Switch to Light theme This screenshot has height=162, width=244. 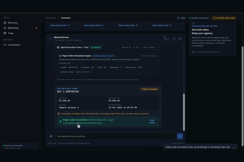181,18
